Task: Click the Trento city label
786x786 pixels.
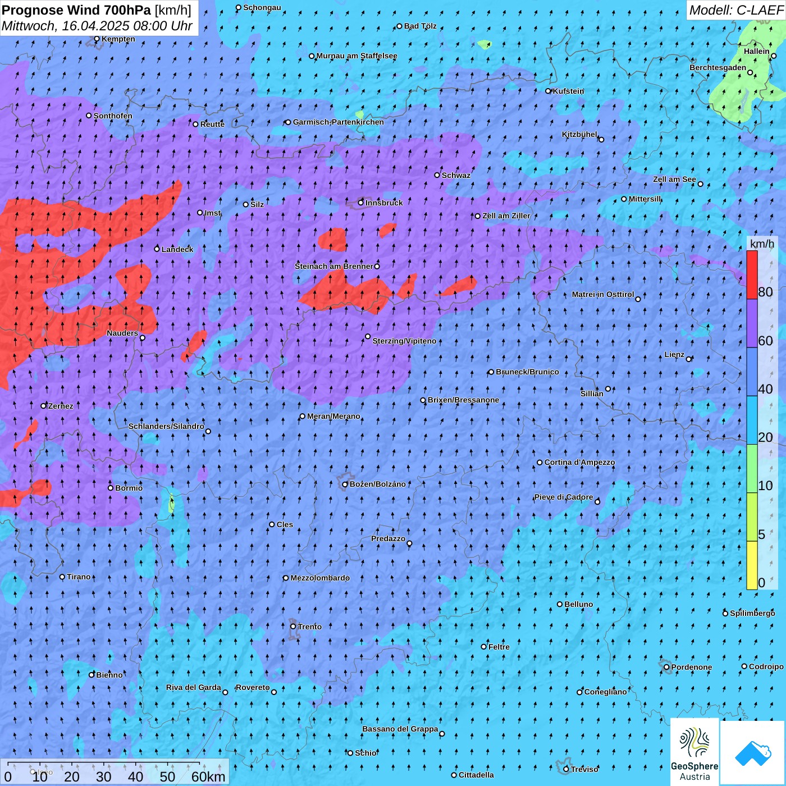Action: click(310, 627)
